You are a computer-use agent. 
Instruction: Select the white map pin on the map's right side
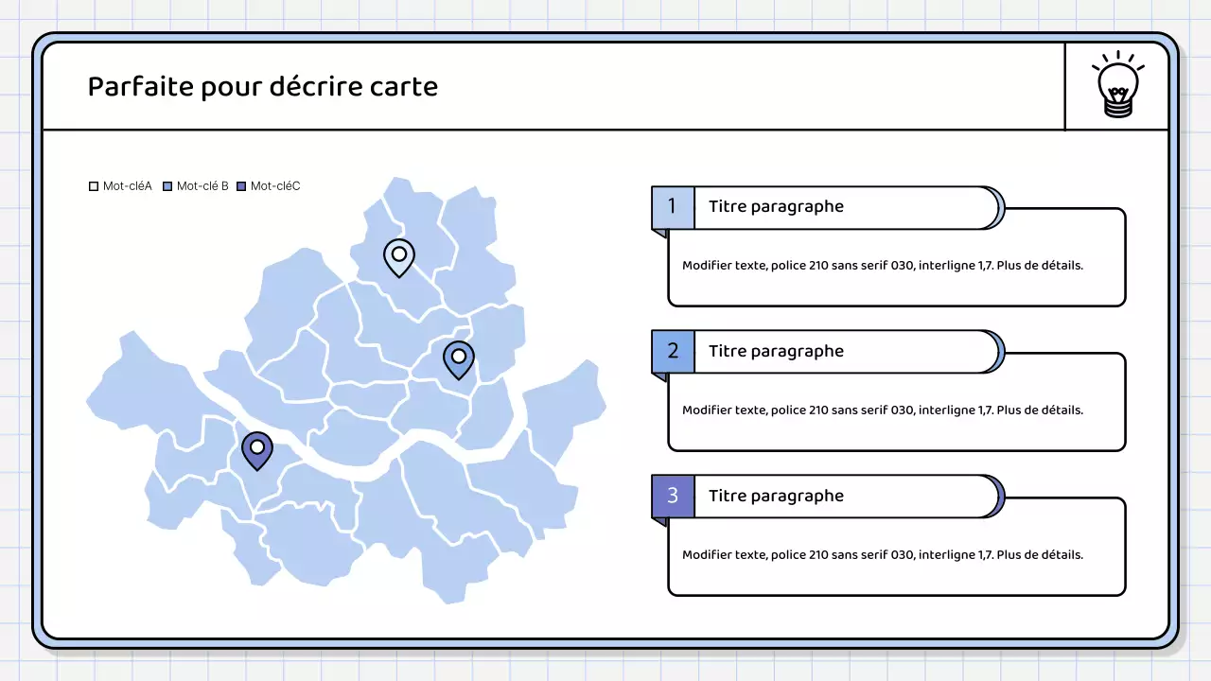coord(459,358)
